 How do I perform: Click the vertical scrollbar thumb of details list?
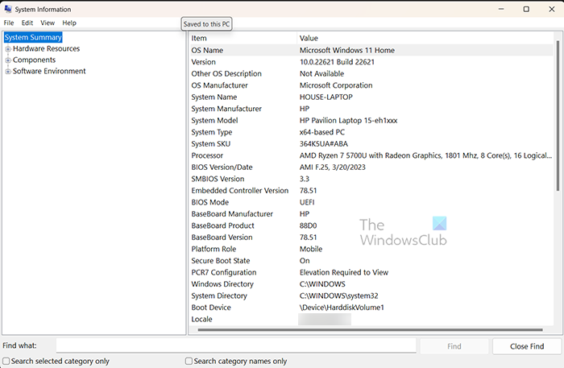pos(558,115)
